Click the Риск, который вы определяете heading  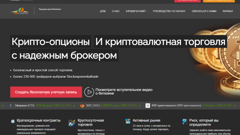click(x=204, y=123)
